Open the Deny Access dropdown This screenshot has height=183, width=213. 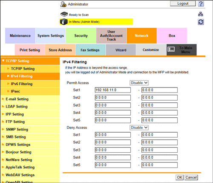tap(139, 128)
